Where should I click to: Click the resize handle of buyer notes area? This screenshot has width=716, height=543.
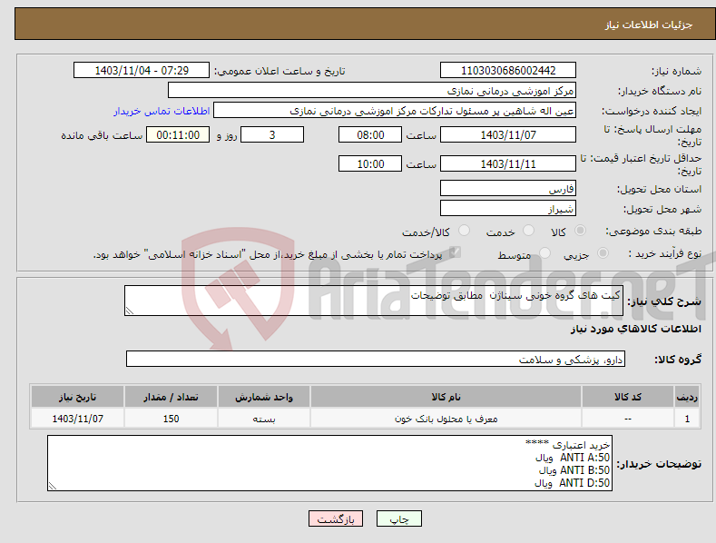[53, 487]
